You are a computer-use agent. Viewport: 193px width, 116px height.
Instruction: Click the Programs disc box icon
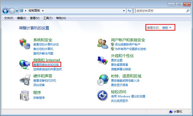pyautogui.click(x=25, y=96)
